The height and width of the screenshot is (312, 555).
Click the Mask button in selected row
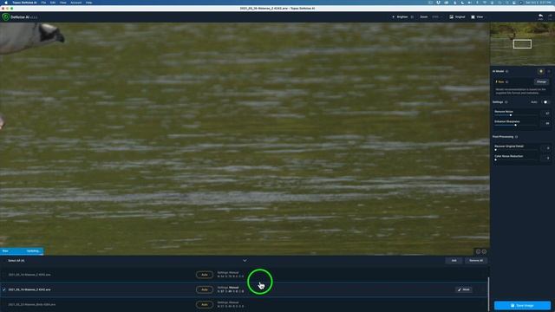click(463, 289)
